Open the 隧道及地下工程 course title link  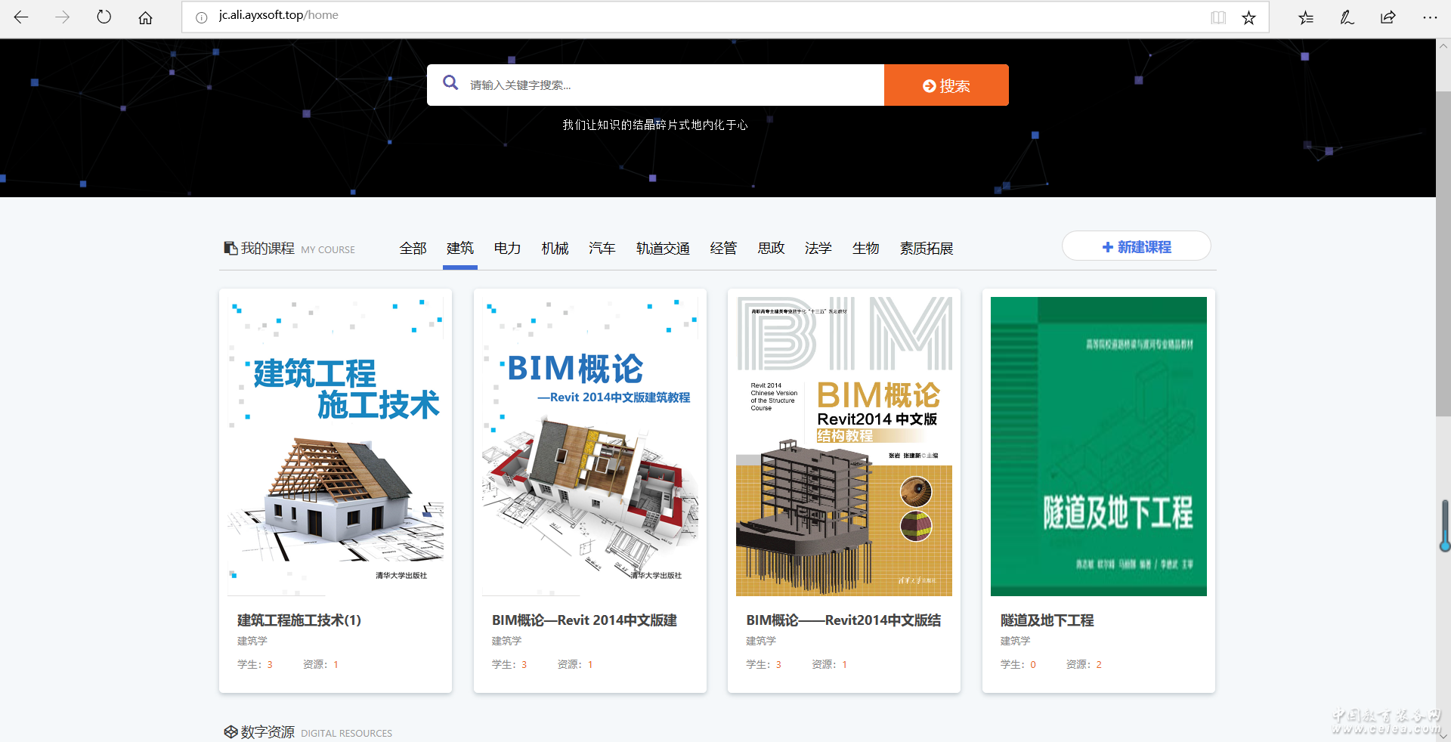(x=1047, y=620)
